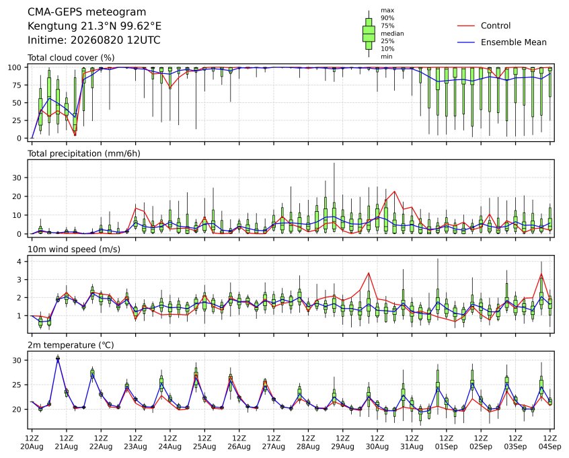Image resolution: width=569 pixels, height=458 pixels.
Task: Click the 2m temperature (°C) panel title
Action: (71, 345)
